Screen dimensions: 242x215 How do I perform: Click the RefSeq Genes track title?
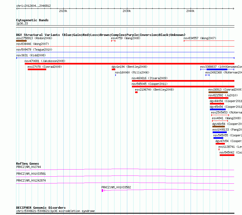tap(28, 164)
